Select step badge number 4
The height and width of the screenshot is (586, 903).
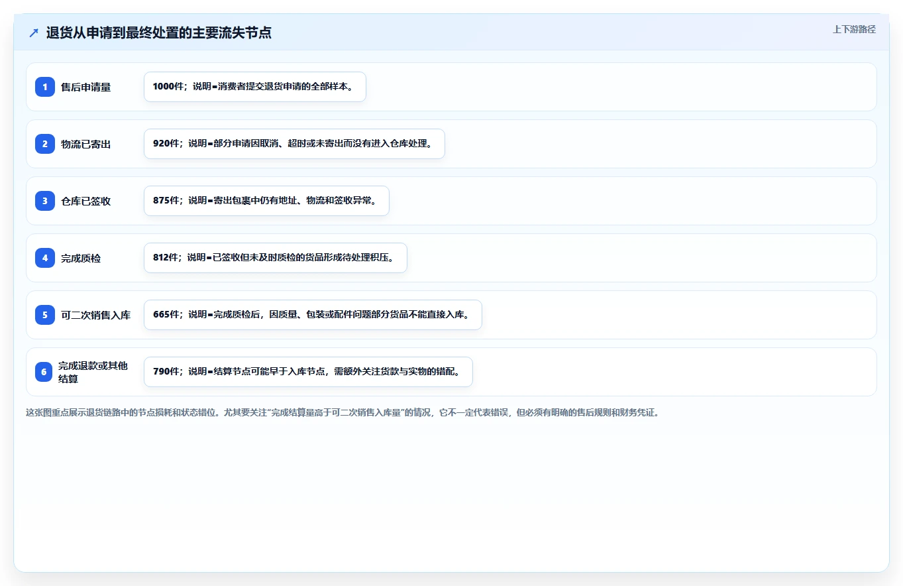(x=45, y=258)
